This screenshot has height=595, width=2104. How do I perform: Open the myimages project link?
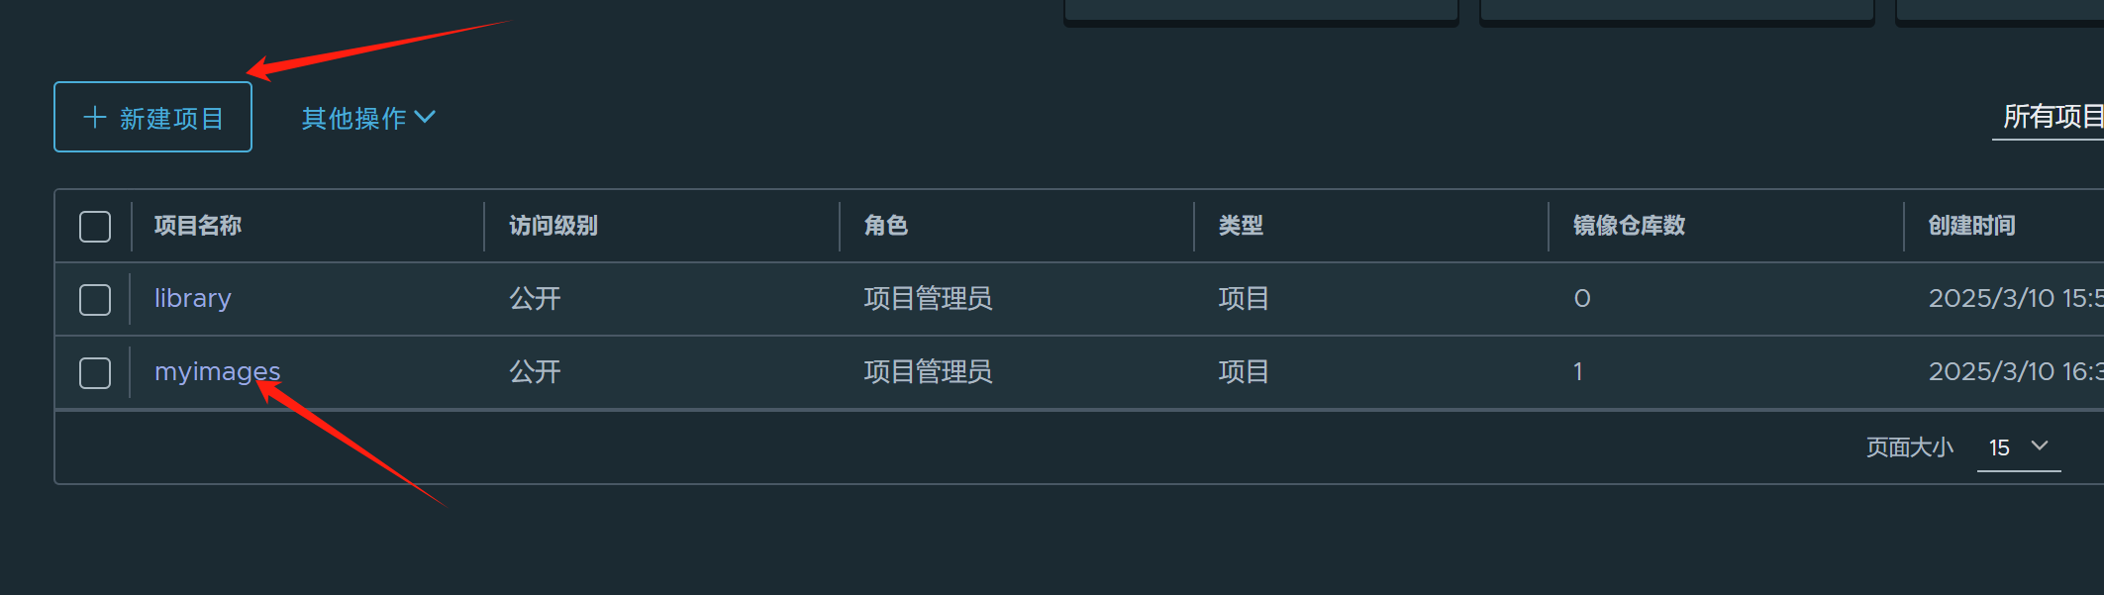tap(217, 372)
